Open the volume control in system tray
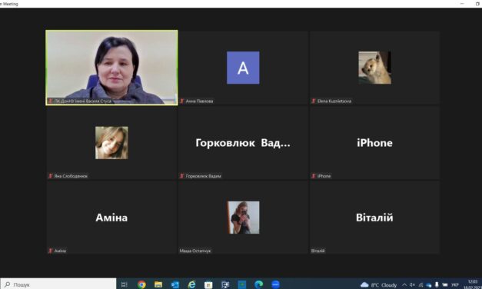Viewport: 482px width, 289px height. 413,284
